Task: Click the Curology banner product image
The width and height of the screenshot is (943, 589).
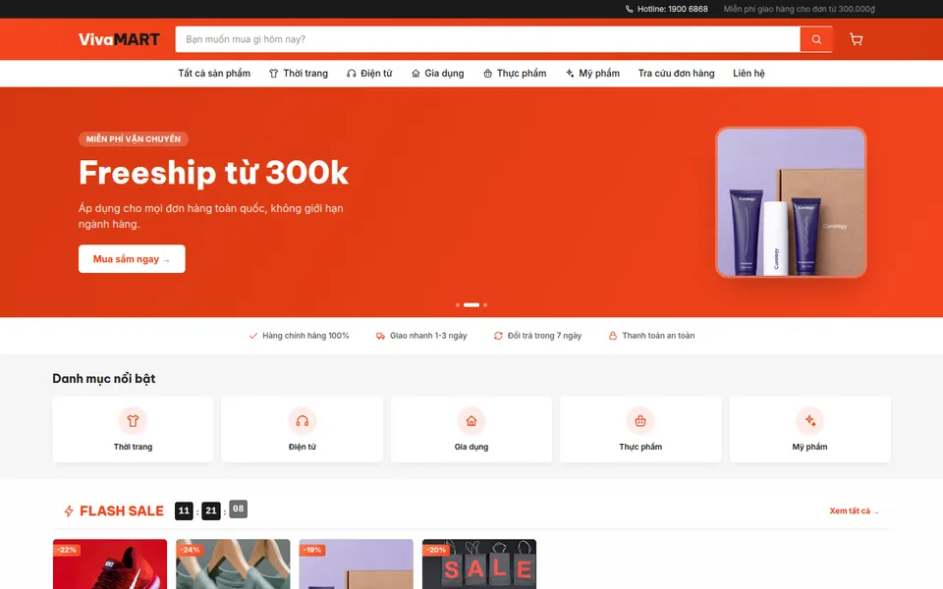Action: (791, 202)
